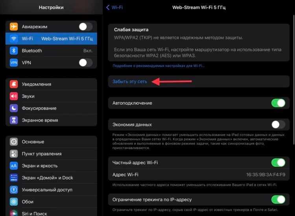Open the Уведомления settings section

pos(51,84)
